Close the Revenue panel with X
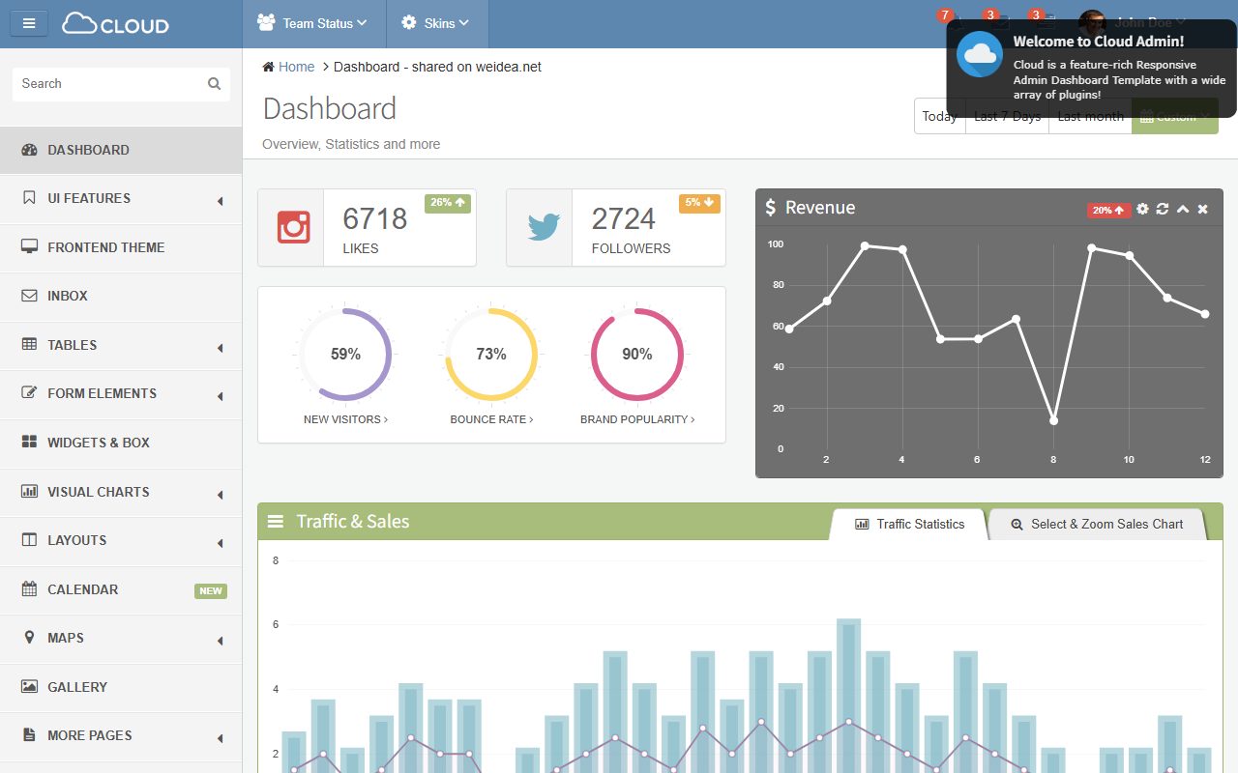1238x773 pixels. (1203, 209)
